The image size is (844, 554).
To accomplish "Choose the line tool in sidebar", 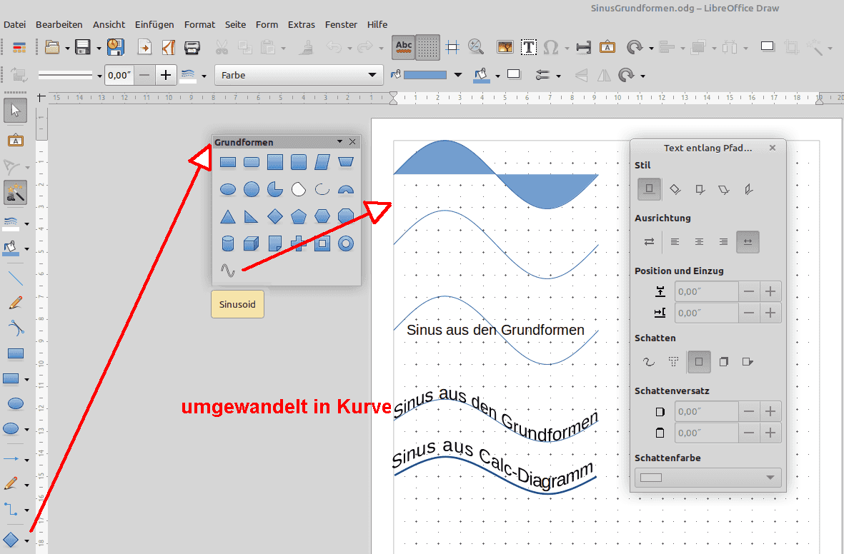I will (x=16, y=278).
